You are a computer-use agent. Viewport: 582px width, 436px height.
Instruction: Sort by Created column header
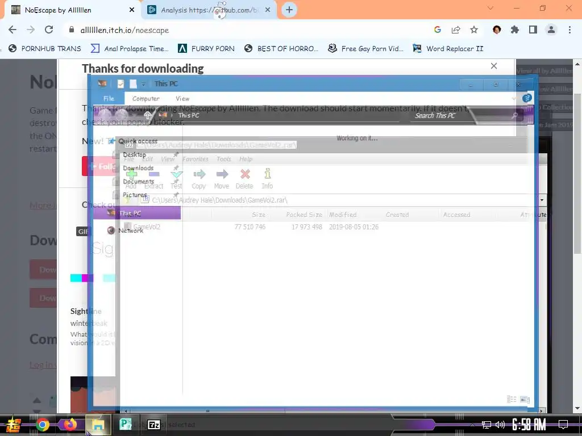[397, 215]
